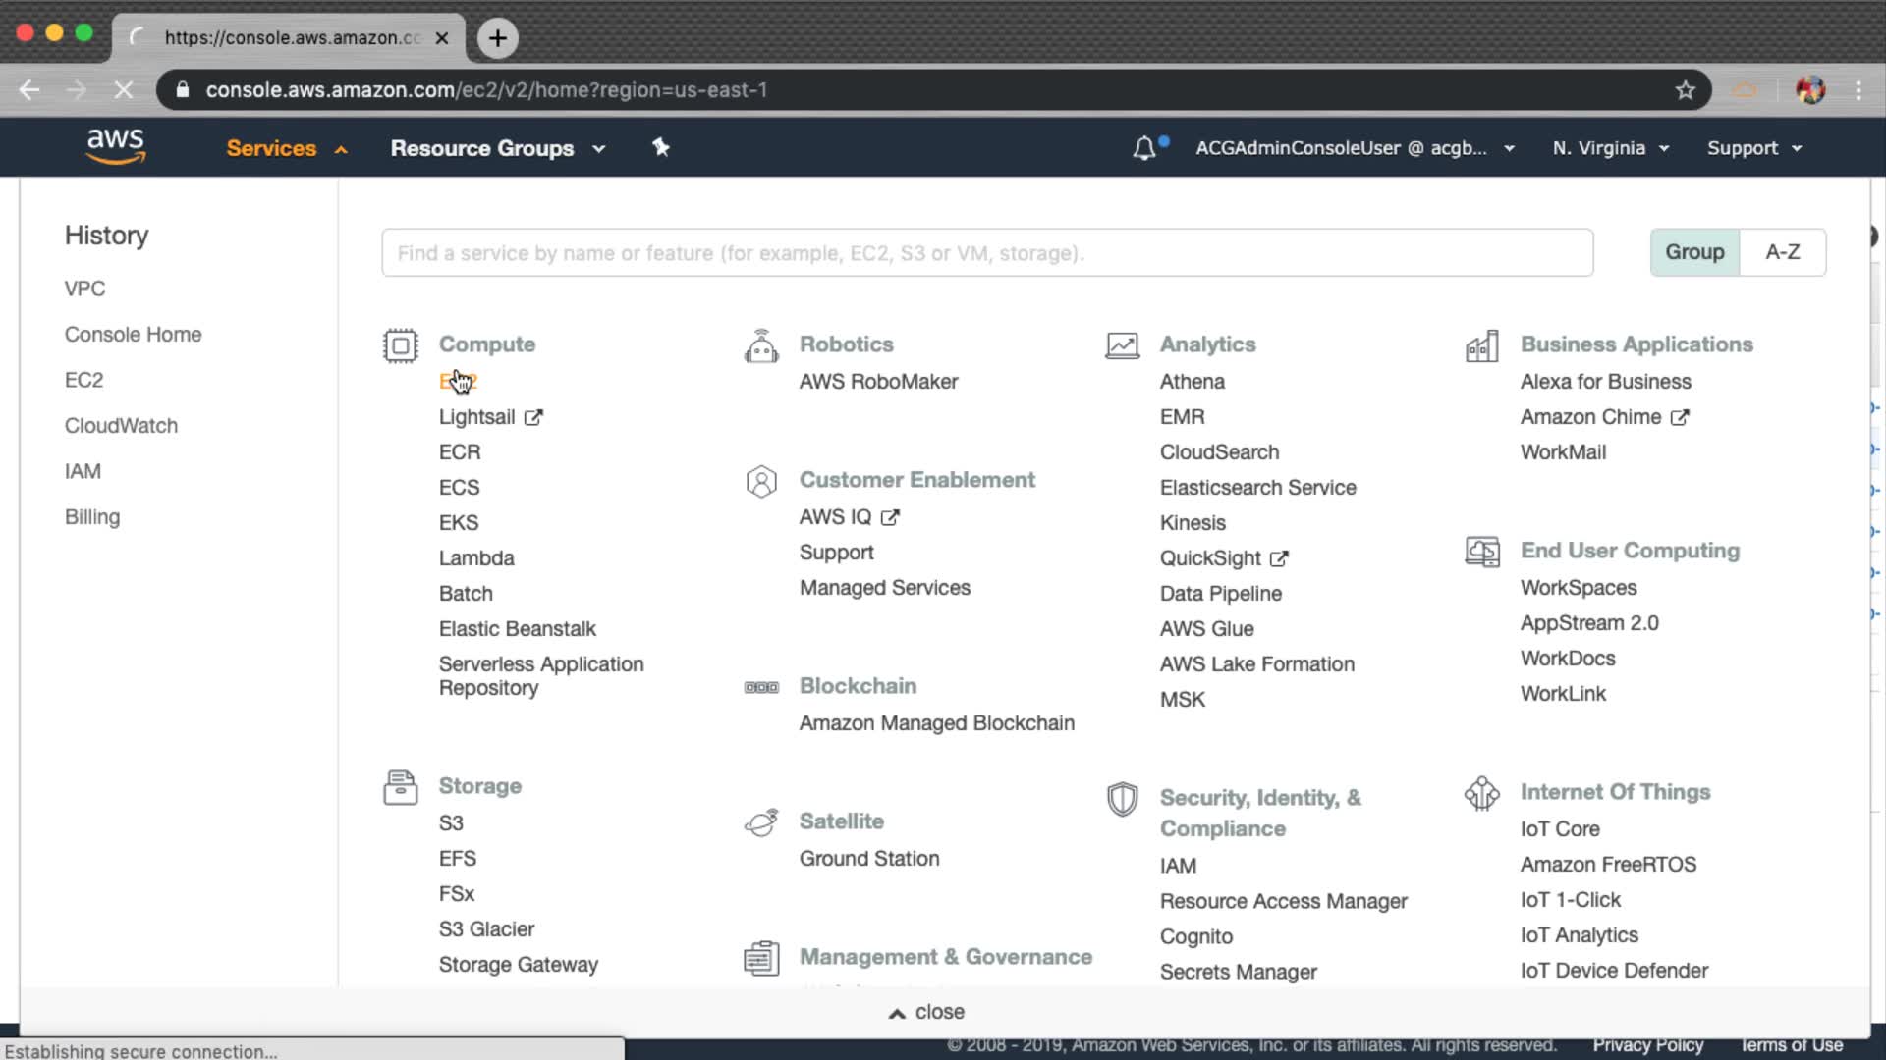The image size is (1886, 1060).
Task: Switch service view to Group
Action: (x=1694, y=252)
